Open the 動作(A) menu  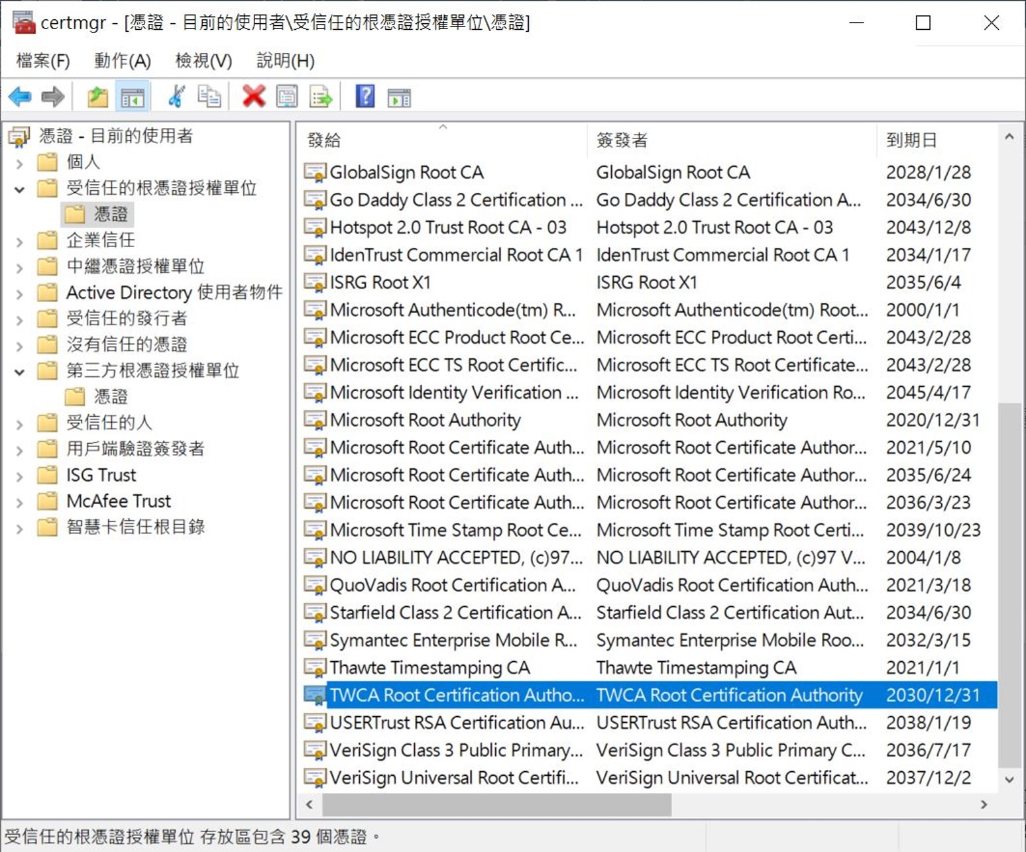point(123,61)
